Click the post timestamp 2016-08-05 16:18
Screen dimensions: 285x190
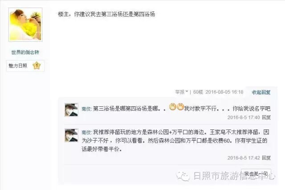click(x=224, y=92)
